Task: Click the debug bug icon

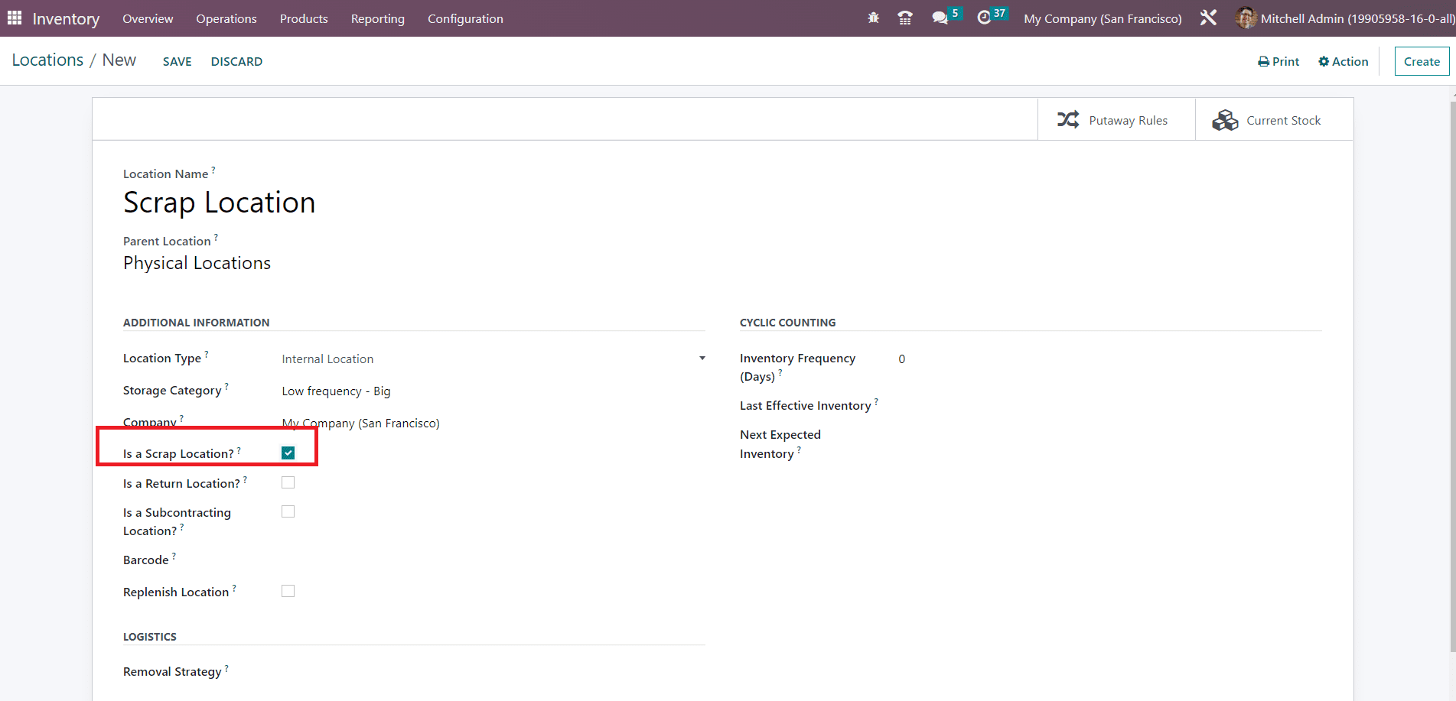Action: (873, 18)
